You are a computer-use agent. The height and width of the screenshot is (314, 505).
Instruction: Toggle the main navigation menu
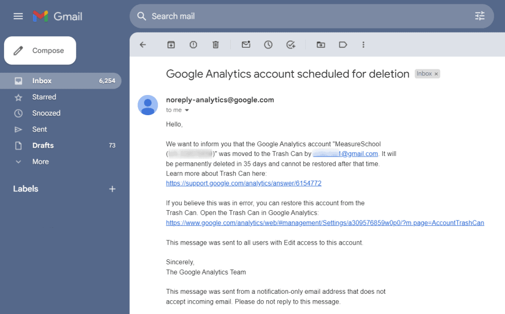18,16
